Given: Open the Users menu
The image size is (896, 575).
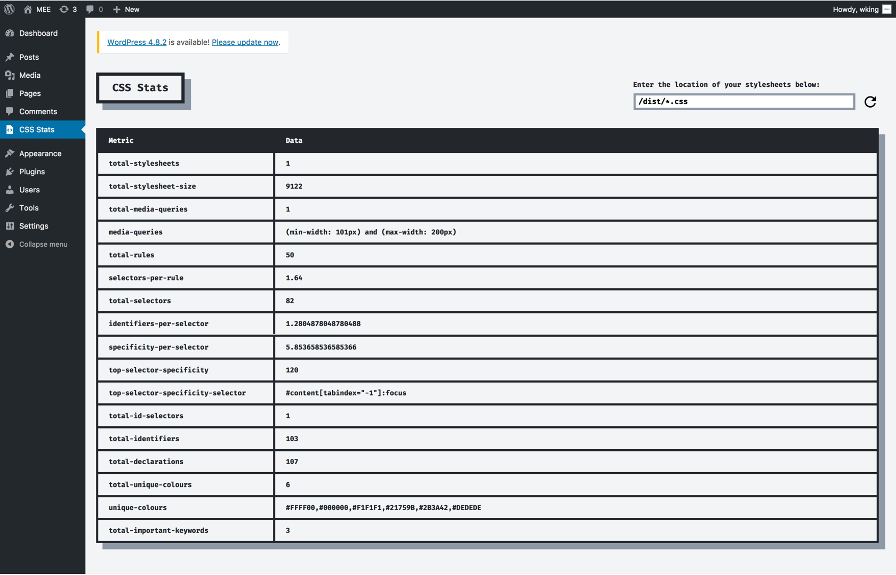Looking at the screenshot, I should [x=43, y=190].
